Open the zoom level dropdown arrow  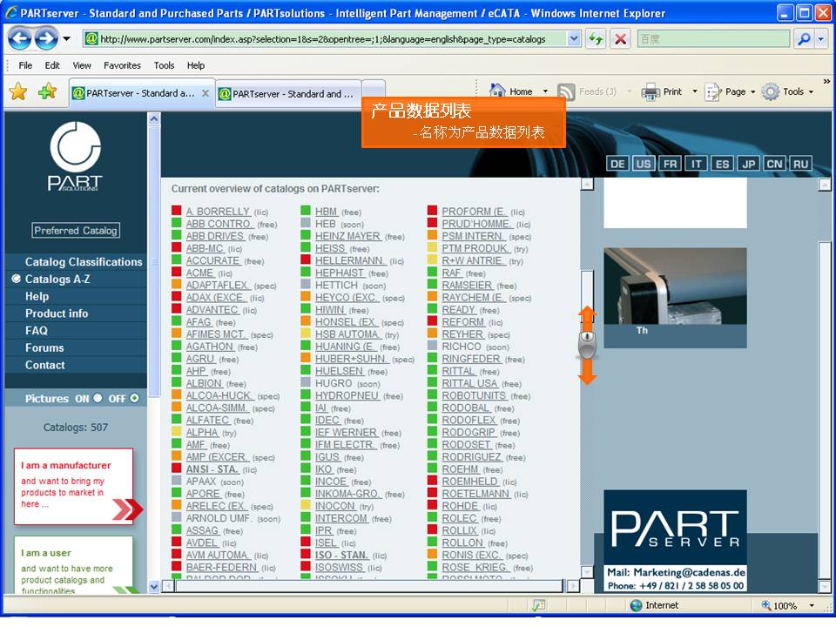[812, 605]
